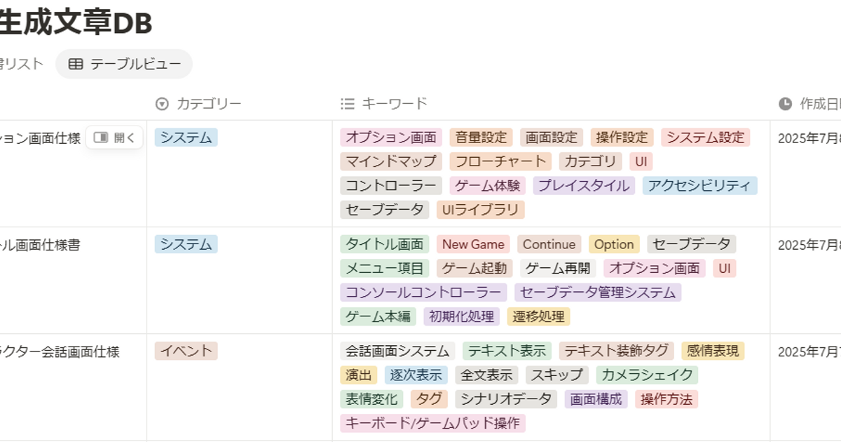Click the キーワード multi-select list icon
The width and height of the screenshot is (841, 442).
click(x=347, y=104)
